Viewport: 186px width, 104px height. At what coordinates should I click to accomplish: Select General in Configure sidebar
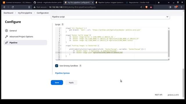(x=25, y=31)
